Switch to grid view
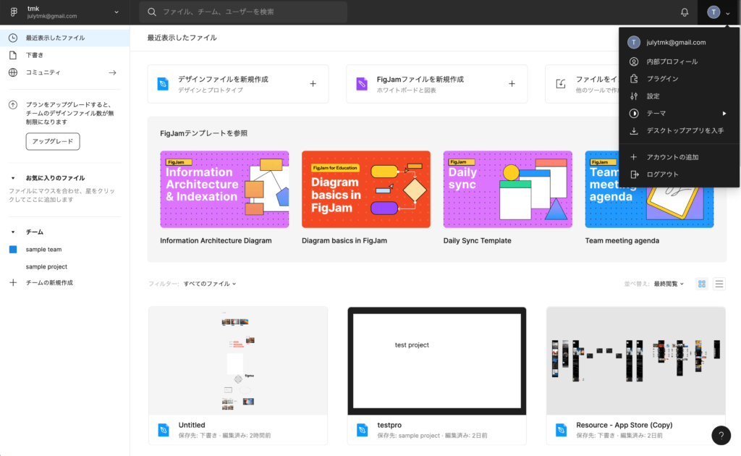 (x=702, y=284)
